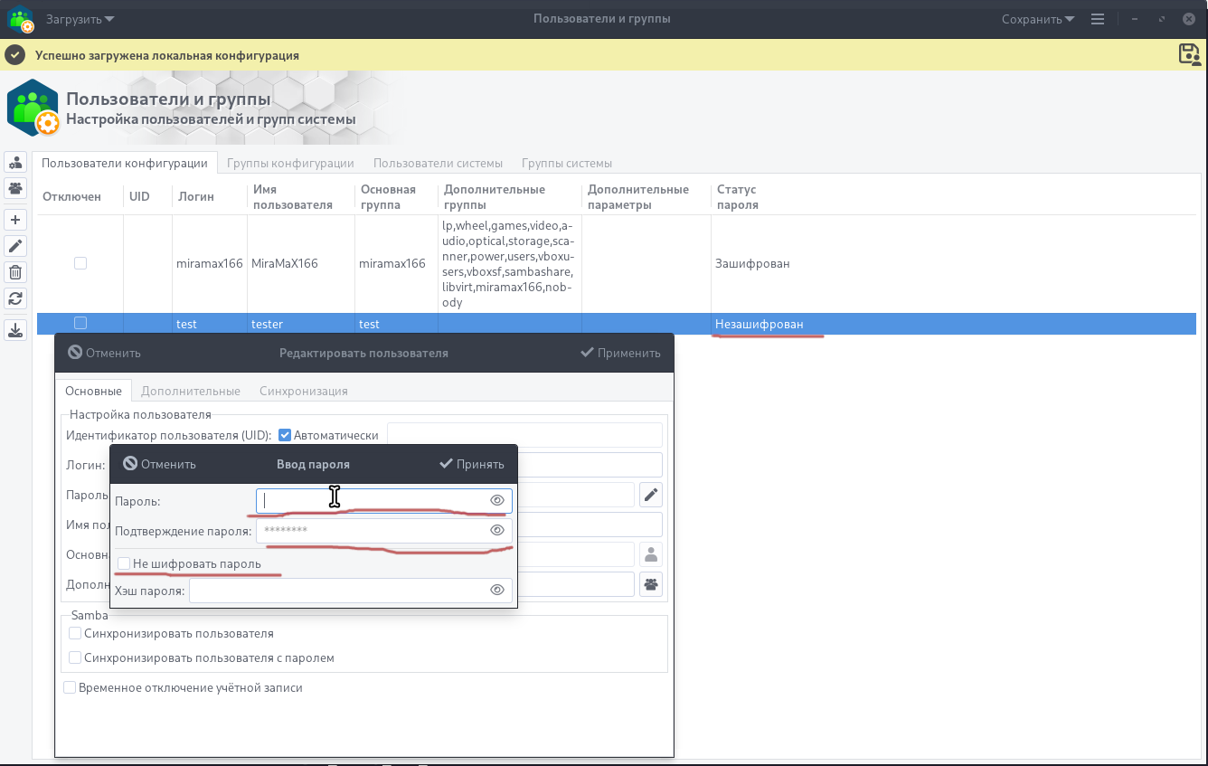Click Отменить in the Ввод пароля dialog
The width and height of the screenshot is (1208, 766).
pyautogui.click(x=160, y=464)
